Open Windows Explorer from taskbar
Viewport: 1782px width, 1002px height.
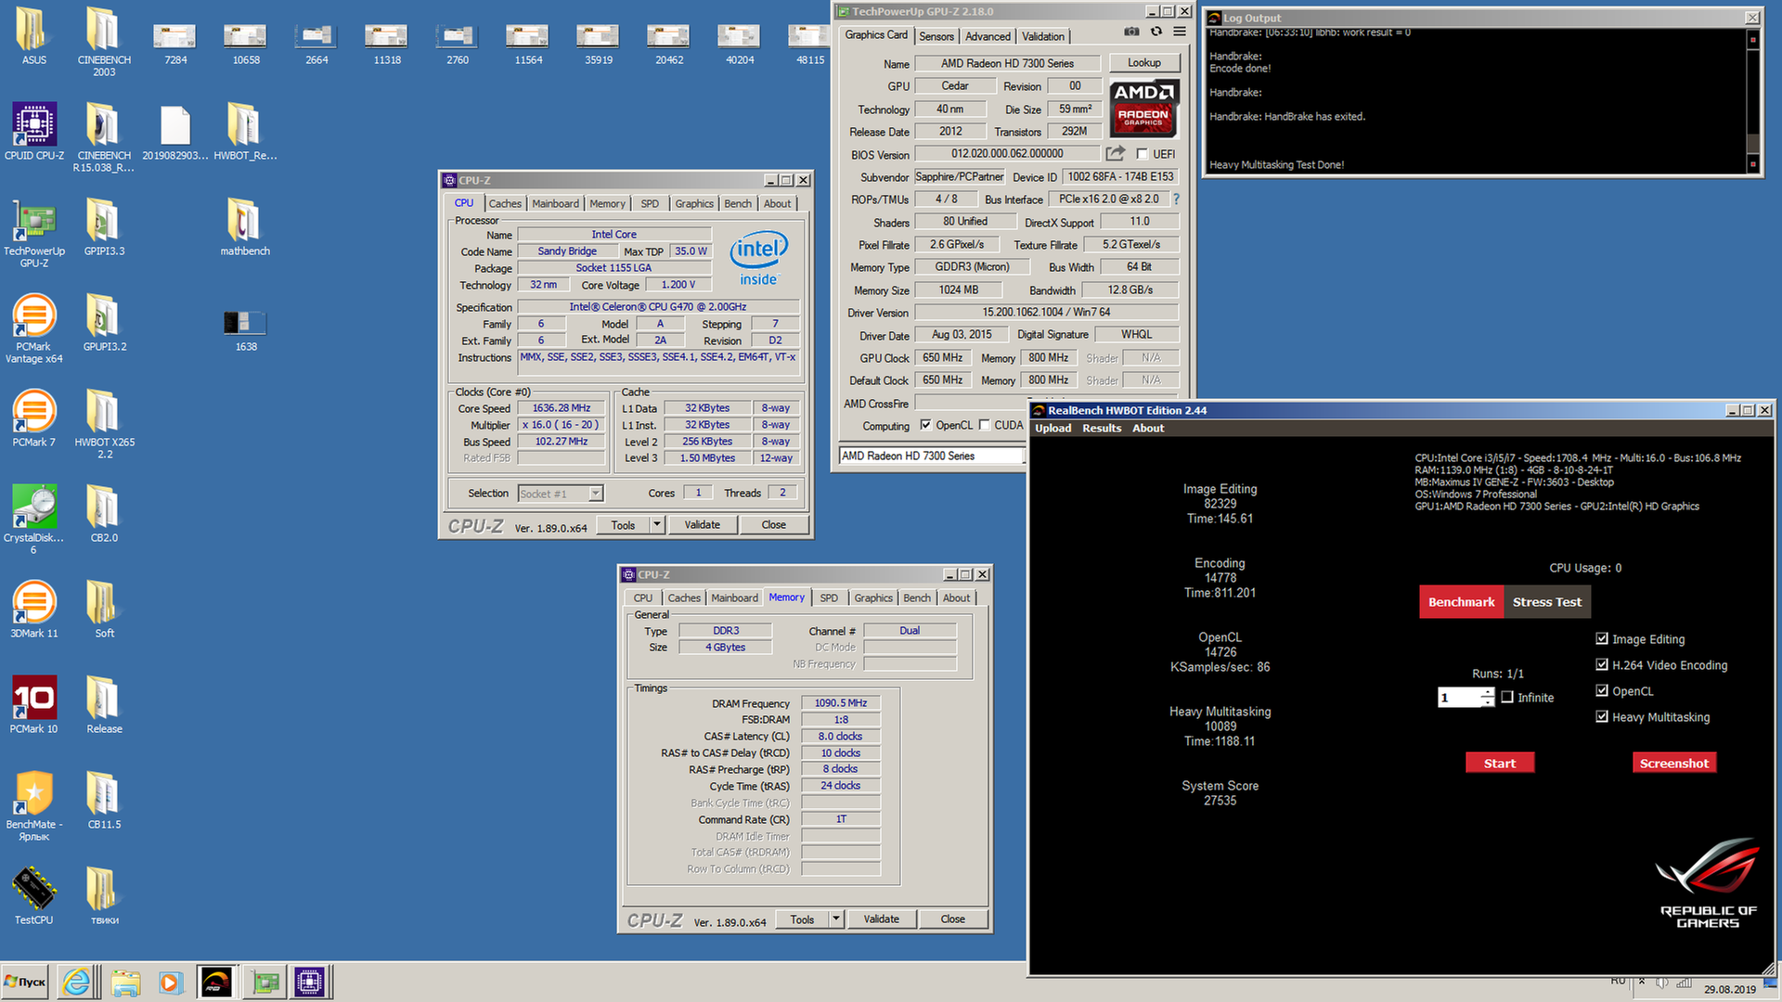pyautogui.click(x=125, y=982)
